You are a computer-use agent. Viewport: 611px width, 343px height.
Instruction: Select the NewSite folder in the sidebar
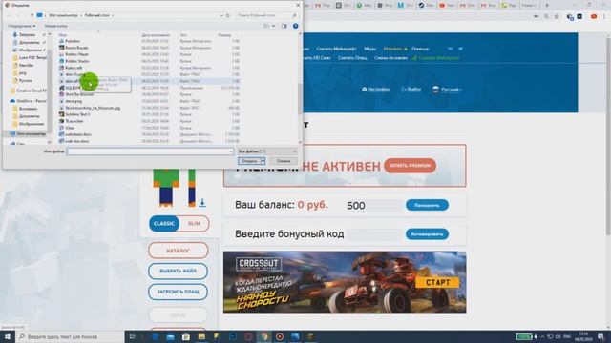26,66
